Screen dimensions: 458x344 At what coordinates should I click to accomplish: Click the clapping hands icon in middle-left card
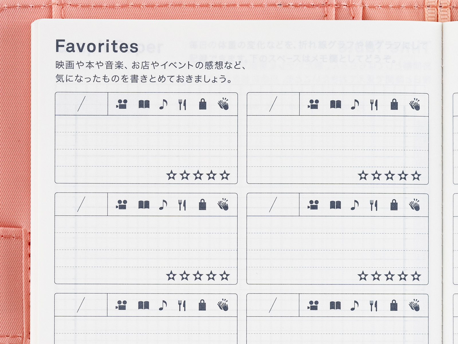click(223, 205)
